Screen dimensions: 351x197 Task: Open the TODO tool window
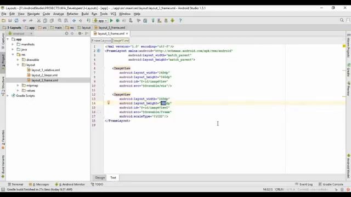[97, 184]
